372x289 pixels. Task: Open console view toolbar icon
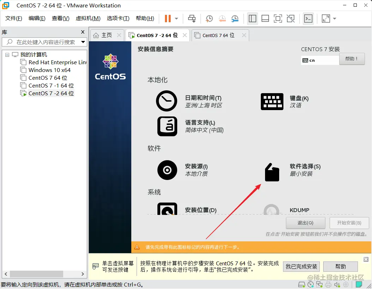click(x=308, y=18)
